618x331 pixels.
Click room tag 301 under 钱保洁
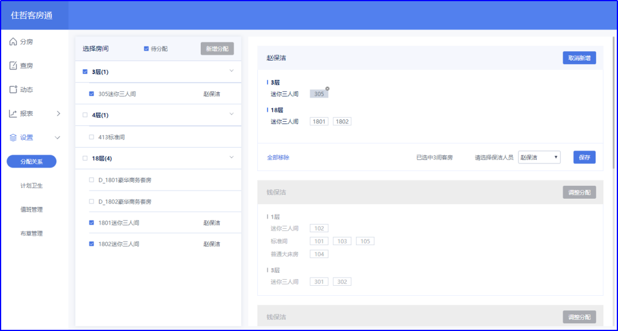(319, 282)
